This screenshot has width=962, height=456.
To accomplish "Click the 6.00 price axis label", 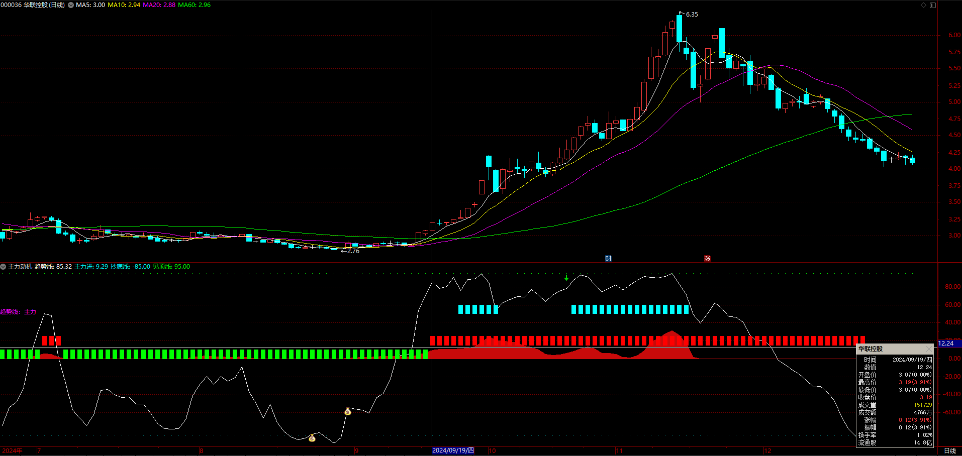I will [954, 35].
